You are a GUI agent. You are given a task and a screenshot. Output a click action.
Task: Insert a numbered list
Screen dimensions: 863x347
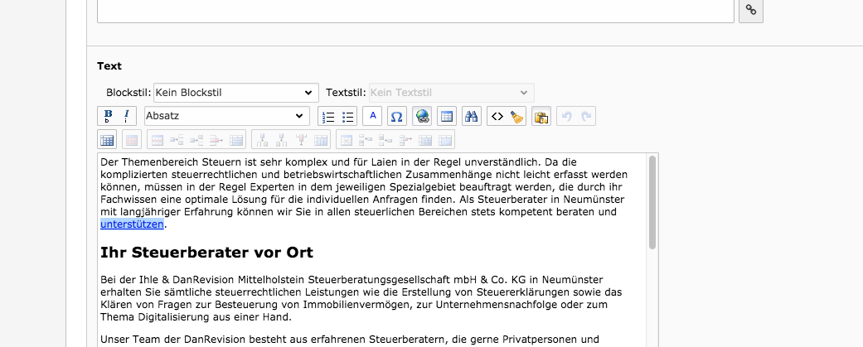tap(327, 117)
